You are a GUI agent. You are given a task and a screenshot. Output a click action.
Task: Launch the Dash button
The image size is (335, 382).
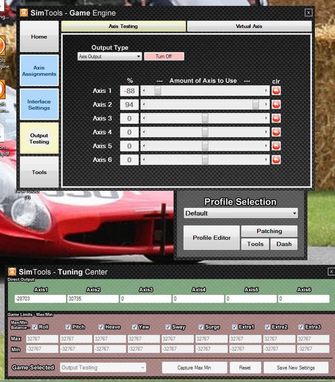[x=284, y=244]
